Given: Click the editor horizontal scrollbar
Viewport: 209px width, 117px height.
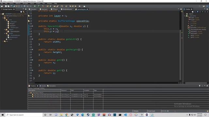Looking at the screenshot, I should tap(106, 83).
